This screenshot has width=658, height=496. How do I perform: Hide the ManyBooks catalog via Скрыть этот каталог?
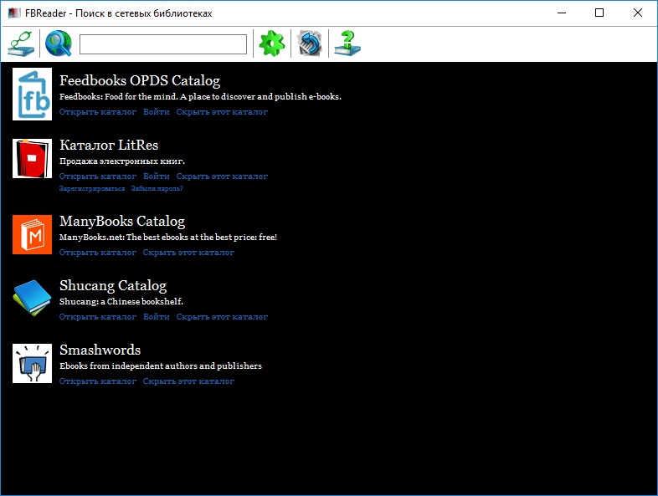188,253
